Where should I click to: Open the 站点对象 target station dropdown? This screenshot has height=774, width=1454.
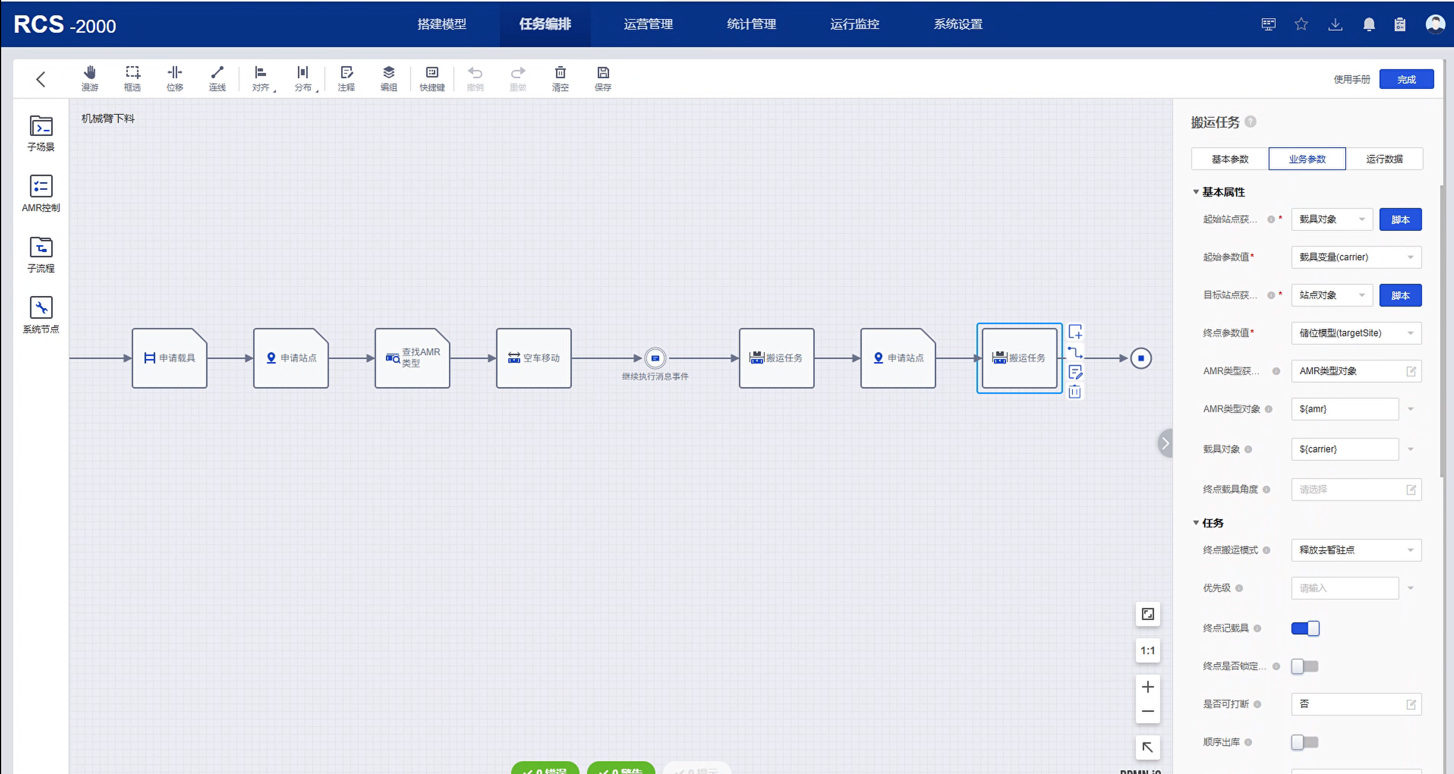(x=1332, y=295)
